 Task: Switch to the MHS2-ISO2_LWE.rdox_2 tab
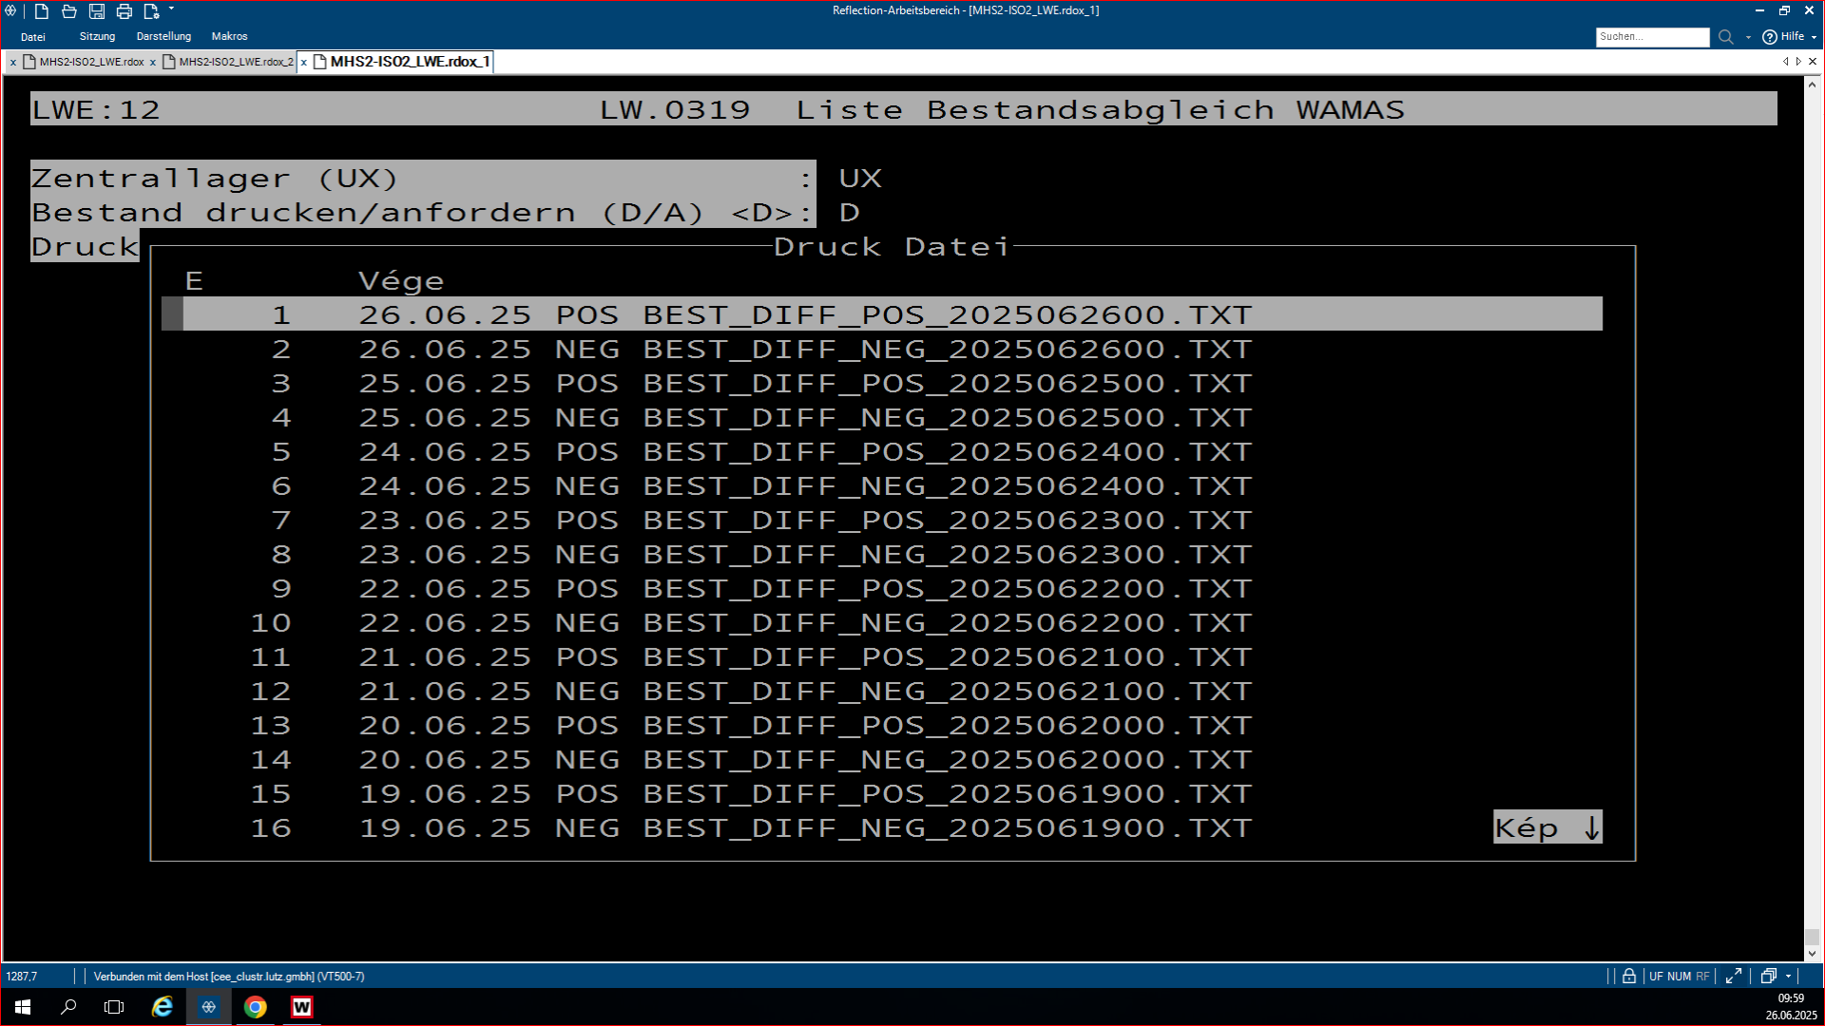[x=236, y=62]
